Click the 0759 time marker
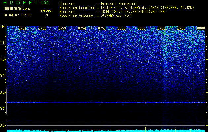This screenshot has width=208, height=132. [x=181, y=28]
